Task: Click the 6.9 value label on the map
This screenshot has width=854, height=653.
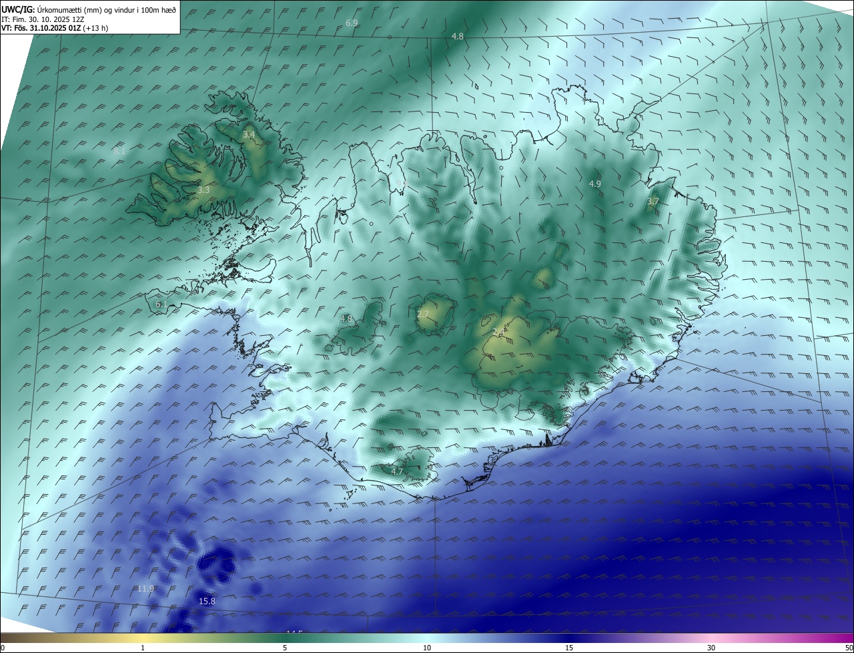Action: tap(352, 23)
